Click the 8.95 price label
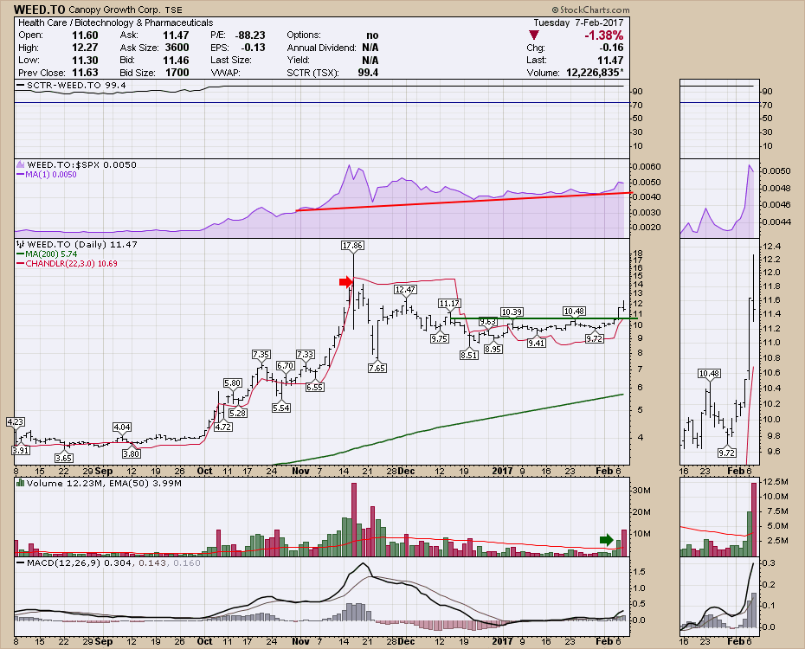Screen dimensions: 805x649 pos(493,349)
